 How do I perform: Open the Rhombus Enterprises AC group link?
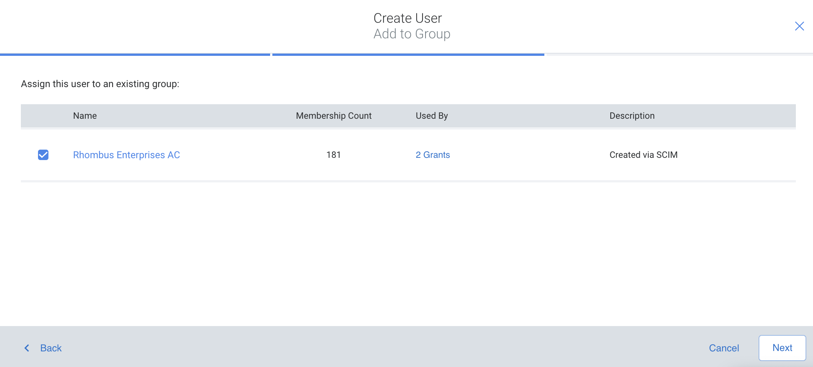(x=126, y=154)
